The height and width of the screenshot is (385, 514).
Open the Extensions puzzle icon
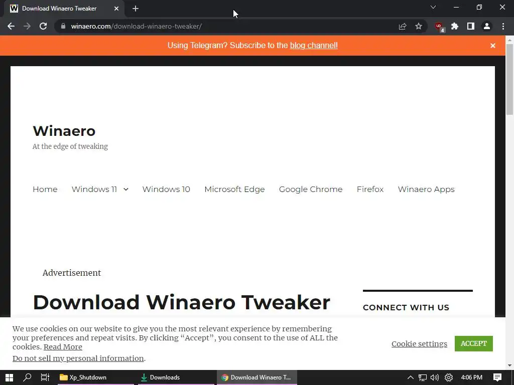[455, 26]
